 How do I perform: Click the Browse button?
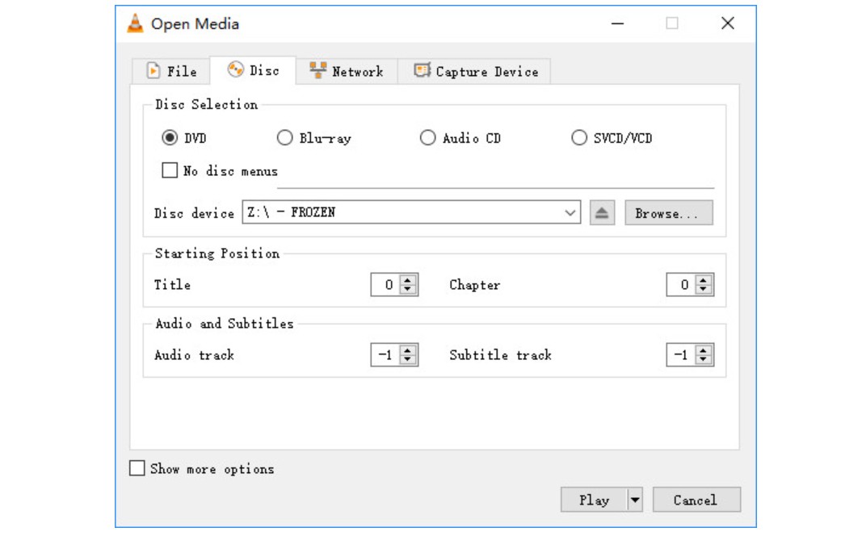pos(668,212)
